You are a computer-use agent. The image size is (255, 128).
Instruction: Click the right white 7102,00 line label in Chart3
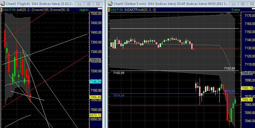click(229, 69)
